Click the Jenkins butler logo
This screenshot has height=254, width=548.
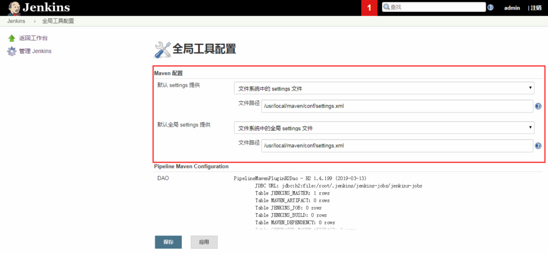pyautogui.click(x=14, y=8)
